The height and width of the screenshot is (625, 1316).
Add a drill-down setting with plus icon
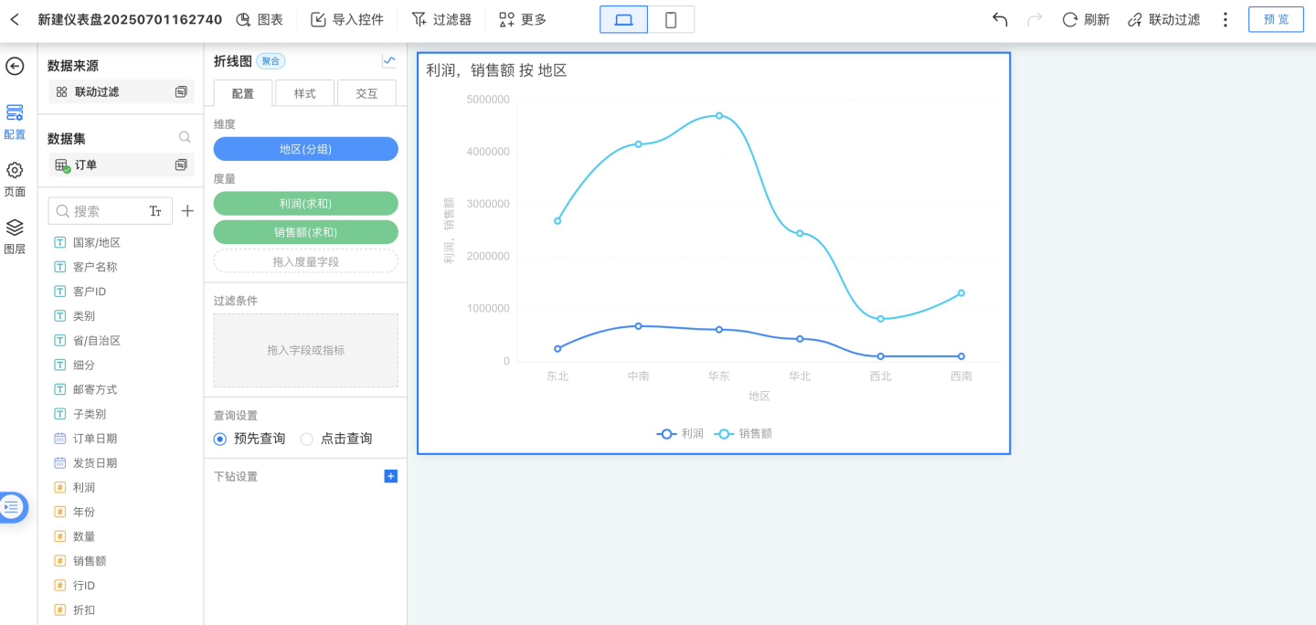point(390,476)
